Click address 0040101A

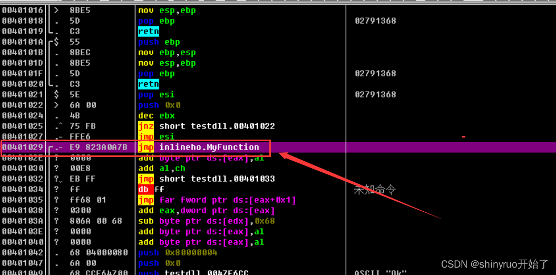point(23,42)
